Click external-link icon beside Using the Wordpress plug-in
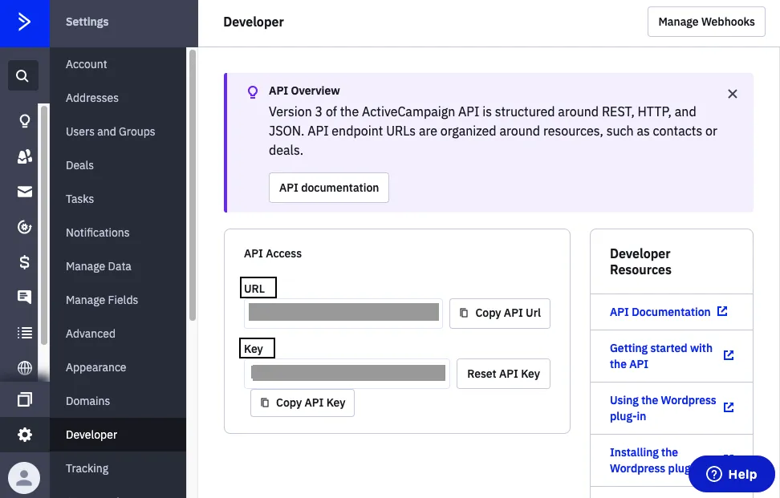The width and height of the screenshot is (780, 498). point(729,407)
